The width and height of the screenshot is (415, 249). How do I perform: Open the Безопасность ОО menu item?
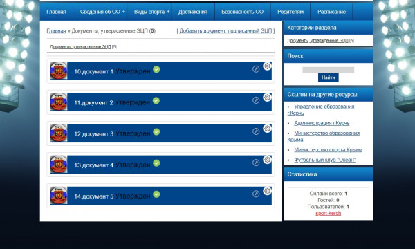click(x=243, y=12)
